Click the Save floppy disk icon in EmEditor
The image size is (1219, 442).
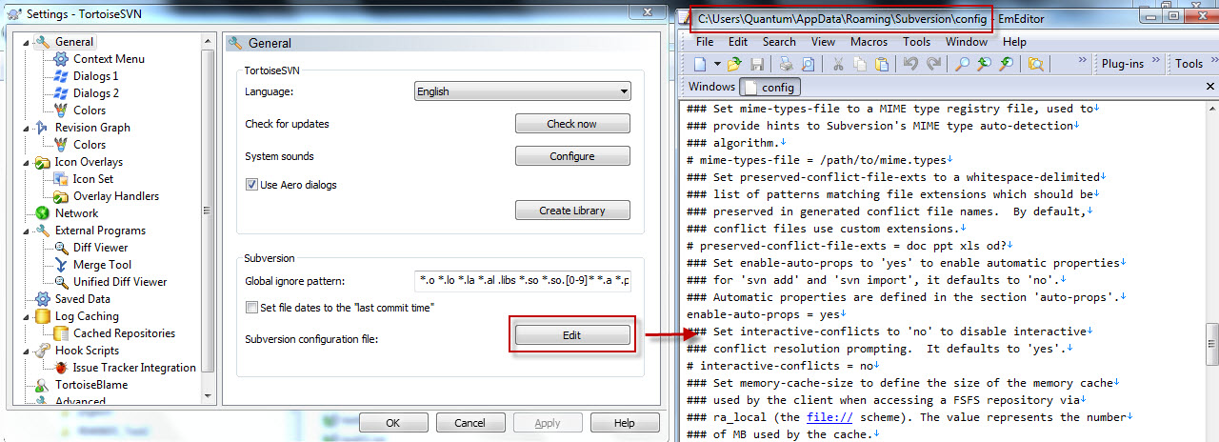click(x=757, y=64)
